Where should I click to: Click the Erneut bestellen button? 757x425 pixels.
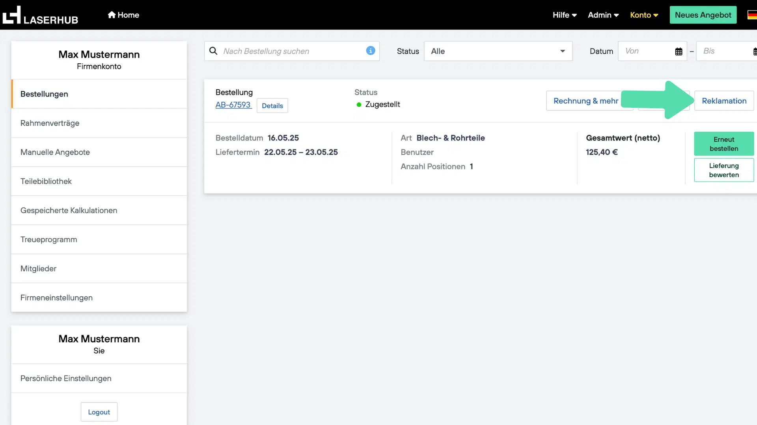click(x=724, y=144)
